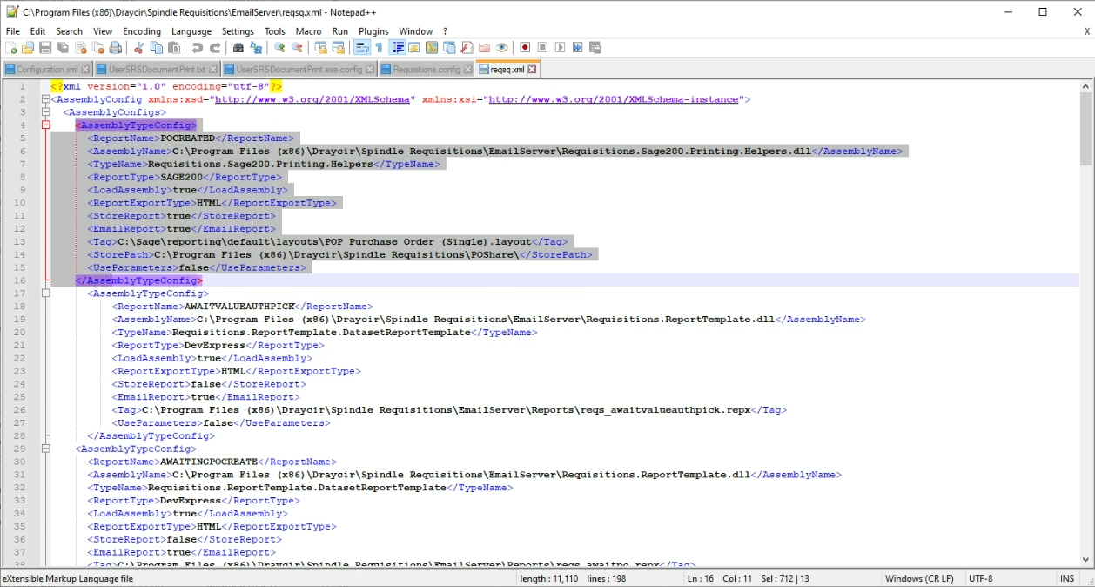Toggle Word Wrap in the toolbar
The height and width of the screenshot is (587, 1095).
tap(361, 47)
